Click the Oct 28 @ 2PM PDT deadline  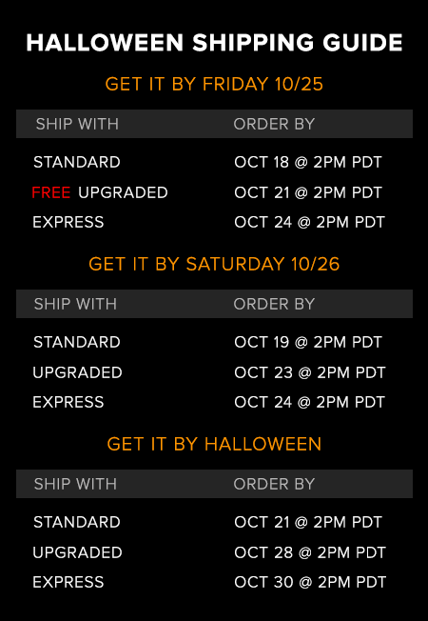coord(310,552)
